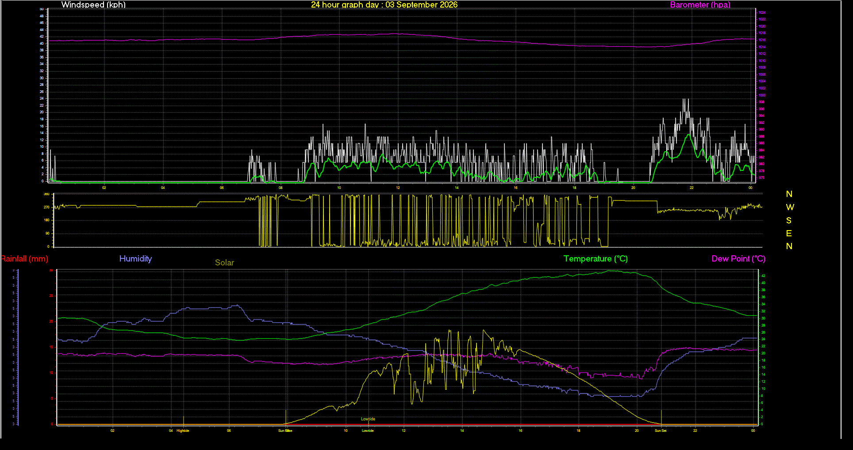Click the 'Sun Set' marker label
The width and height of the screenshot is (853, 450).
click(661, 431)
